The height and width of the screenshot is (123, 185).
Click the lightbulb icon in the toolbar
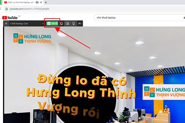point(73,23)
